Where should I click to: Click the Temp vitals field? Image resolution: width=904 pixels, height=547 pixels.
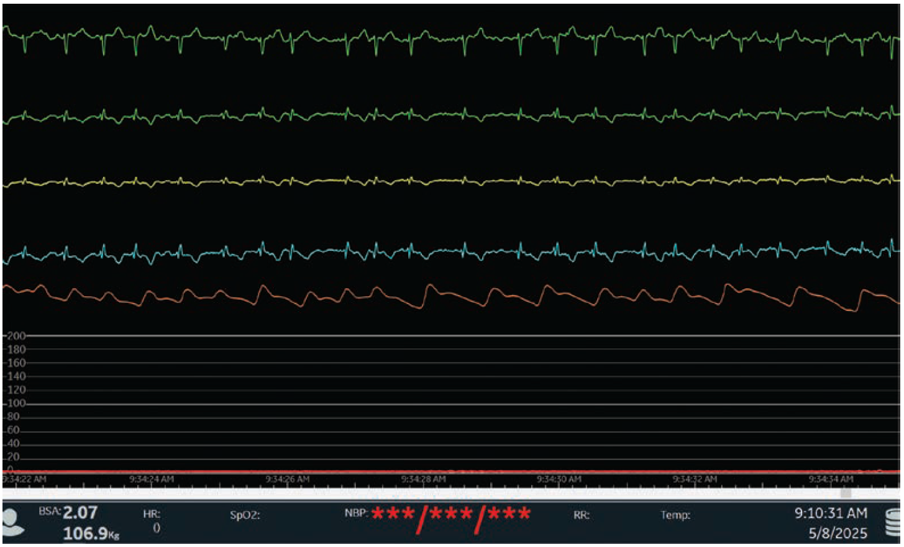tap(675, 515)
